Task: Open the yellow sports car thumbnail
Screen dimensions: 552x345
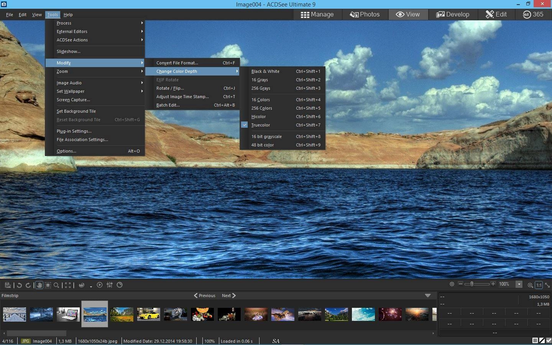Action: (149, 314)
